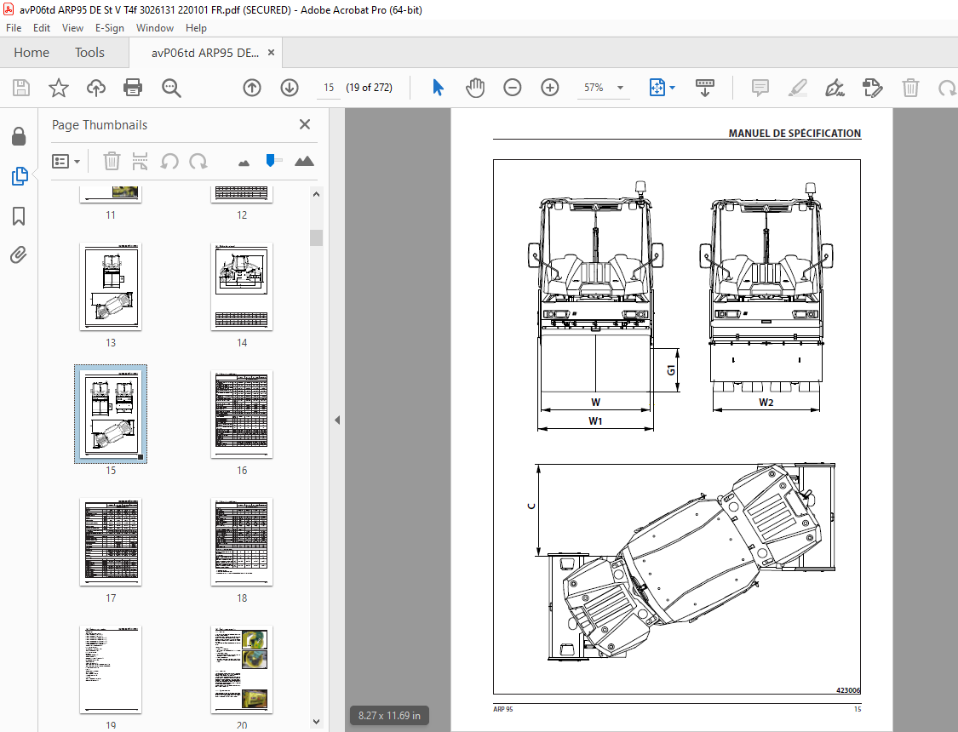
Task: Adjust the thumbnail size slider handle
Action: [271, 161]
